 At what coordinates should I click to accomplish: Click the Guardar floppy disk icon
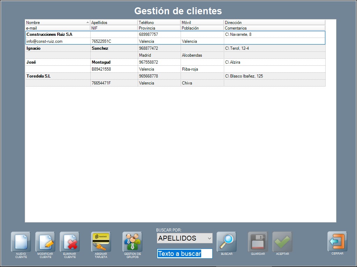coord(258,242)
